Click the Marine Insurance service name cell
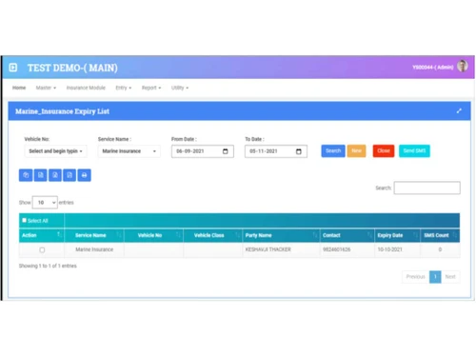Image resolution: width=476 pixels, height=357 pixels. tap(94, 249)
